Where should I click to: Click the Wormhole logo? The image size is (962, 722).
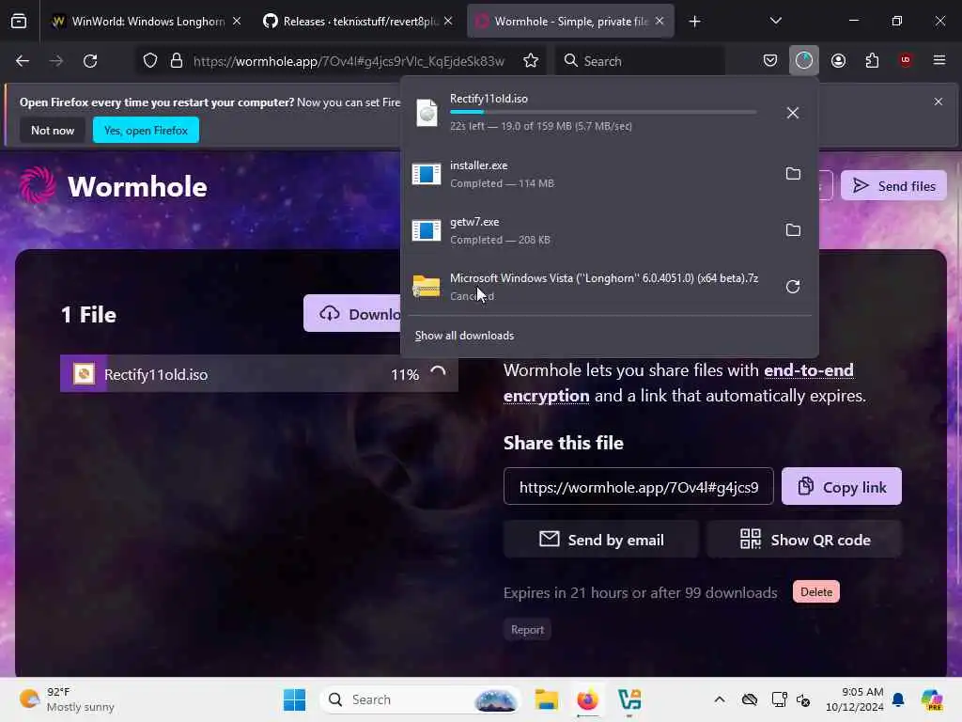pos(114,186)
